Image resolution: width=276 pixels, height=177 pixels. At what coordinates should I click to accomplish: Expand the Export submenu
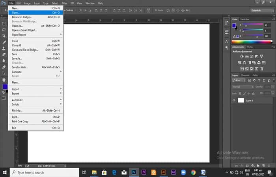click(x=36, y=94)
